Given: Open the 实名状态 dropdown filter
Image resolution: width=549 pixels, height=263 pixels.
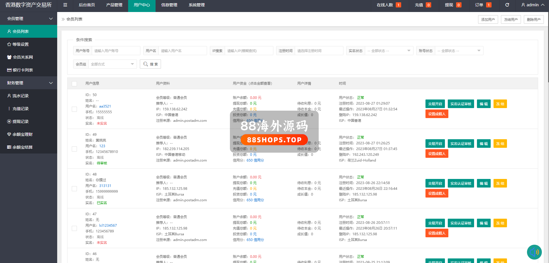Looking at the screenshot, I should pyautogui.click(x=389, y=51).
